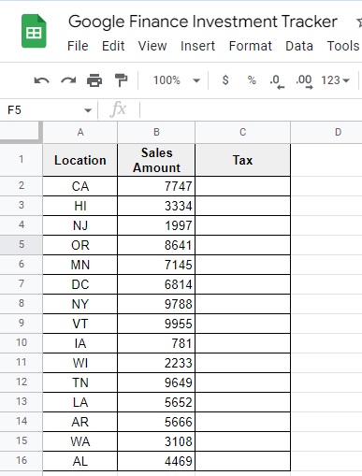The image size is (362, 476).
Task: Apply percent format icon
Action: pyautogui.click(x=252, y=80)
